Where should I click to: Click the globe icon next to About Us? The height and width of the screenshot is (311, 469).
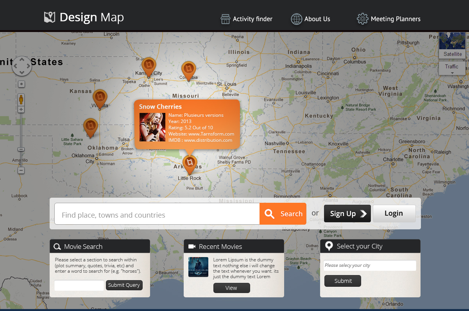tap(296, 19)
